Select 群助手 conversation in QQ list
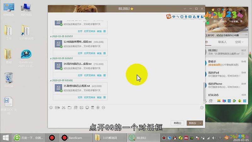This screenshot has height=142, width=252. click(226, 63)
